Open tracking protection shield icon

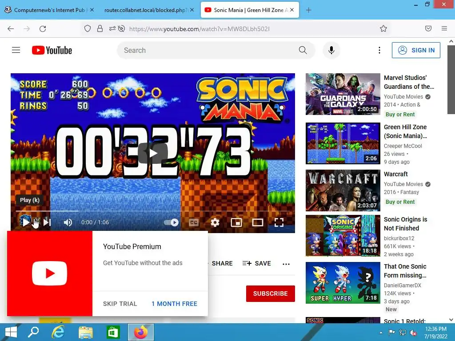click(88, 28)
